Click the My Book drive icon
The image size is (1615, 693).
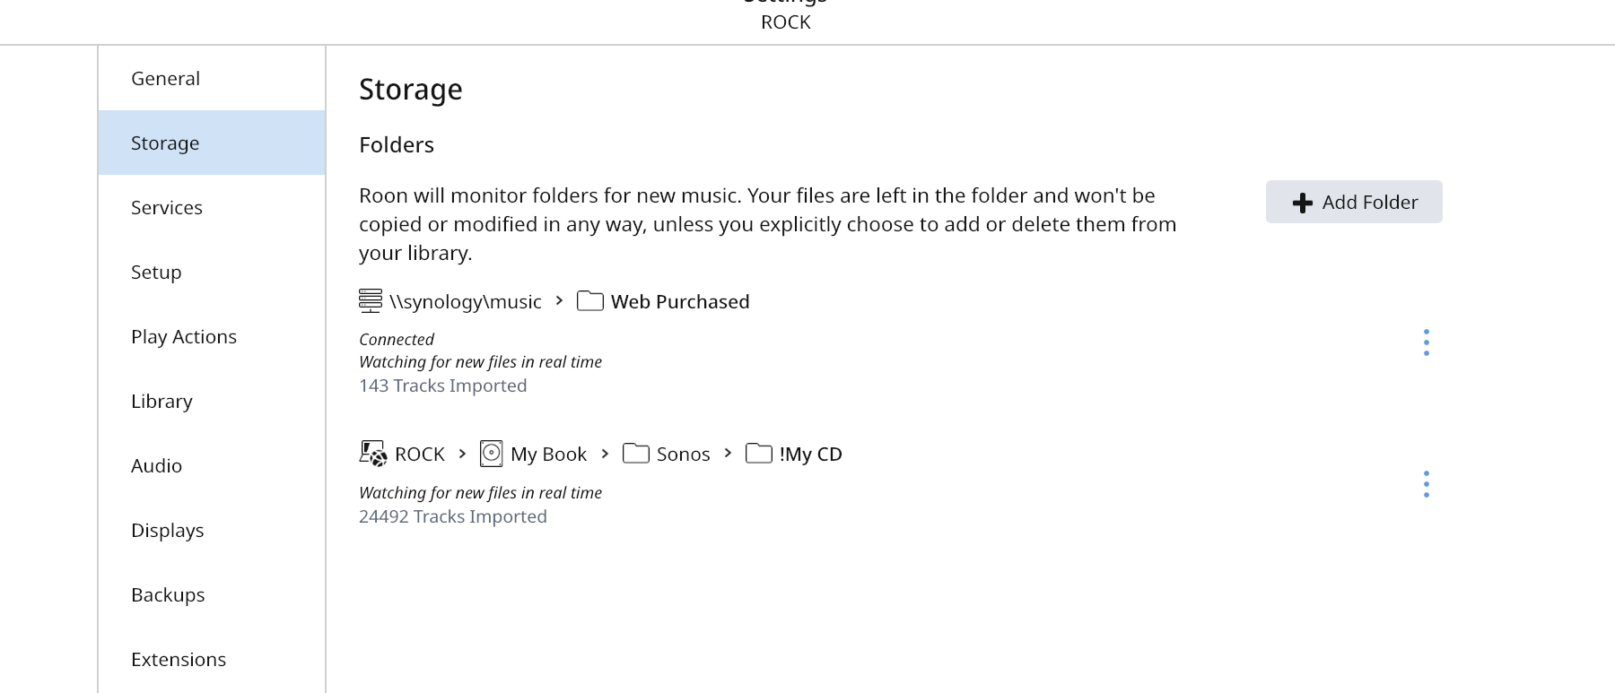(x=491, y=454)
